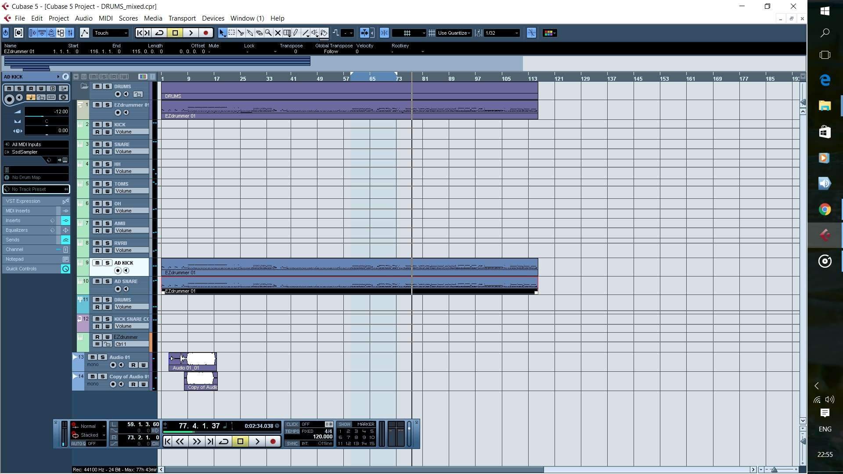
Task: Open the Devices menu
Action: pyautogui.click(x=213, y=18)
